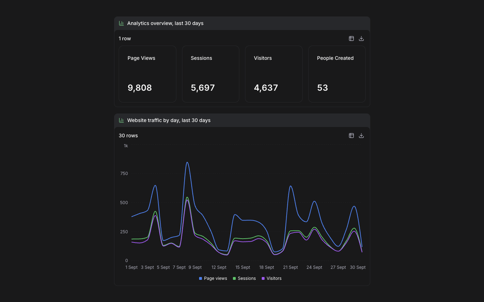This screenshot has height=302, width=484.
Task: Click the "18 Sept" axis label
Action: pos(267,267)
